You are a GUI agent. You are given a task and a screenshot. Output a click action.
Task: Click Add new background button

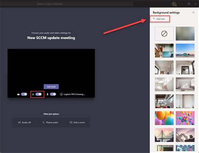pos(159,19)
